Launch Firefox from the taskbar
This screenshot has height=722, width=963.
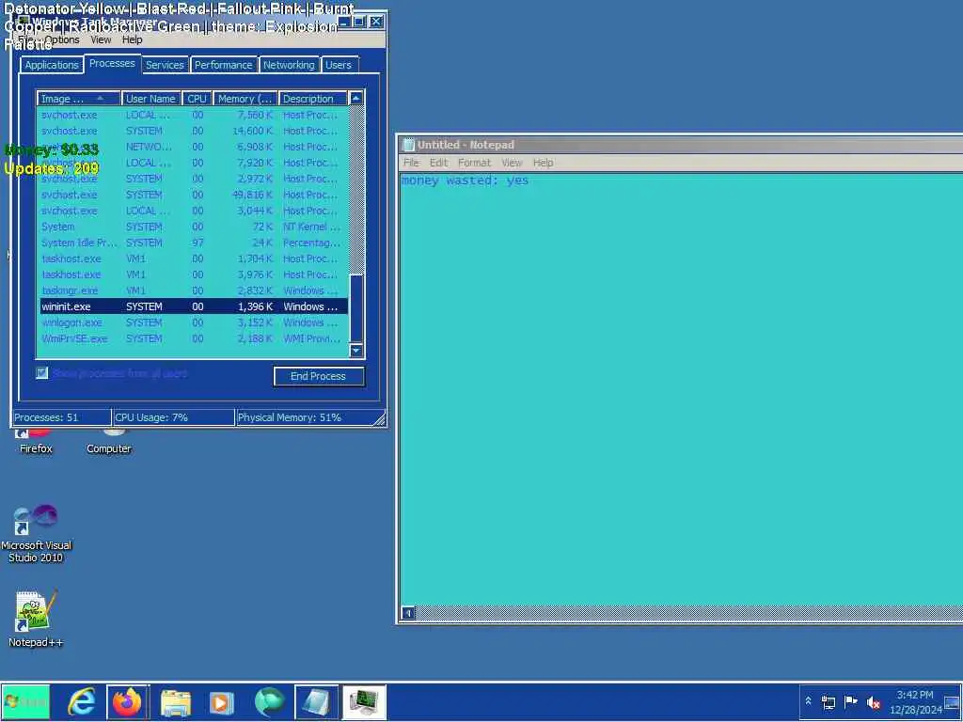tap(127, 701)
